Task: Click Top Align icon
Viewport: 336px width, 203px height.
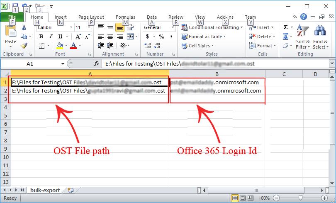Action: pos(101,27)
